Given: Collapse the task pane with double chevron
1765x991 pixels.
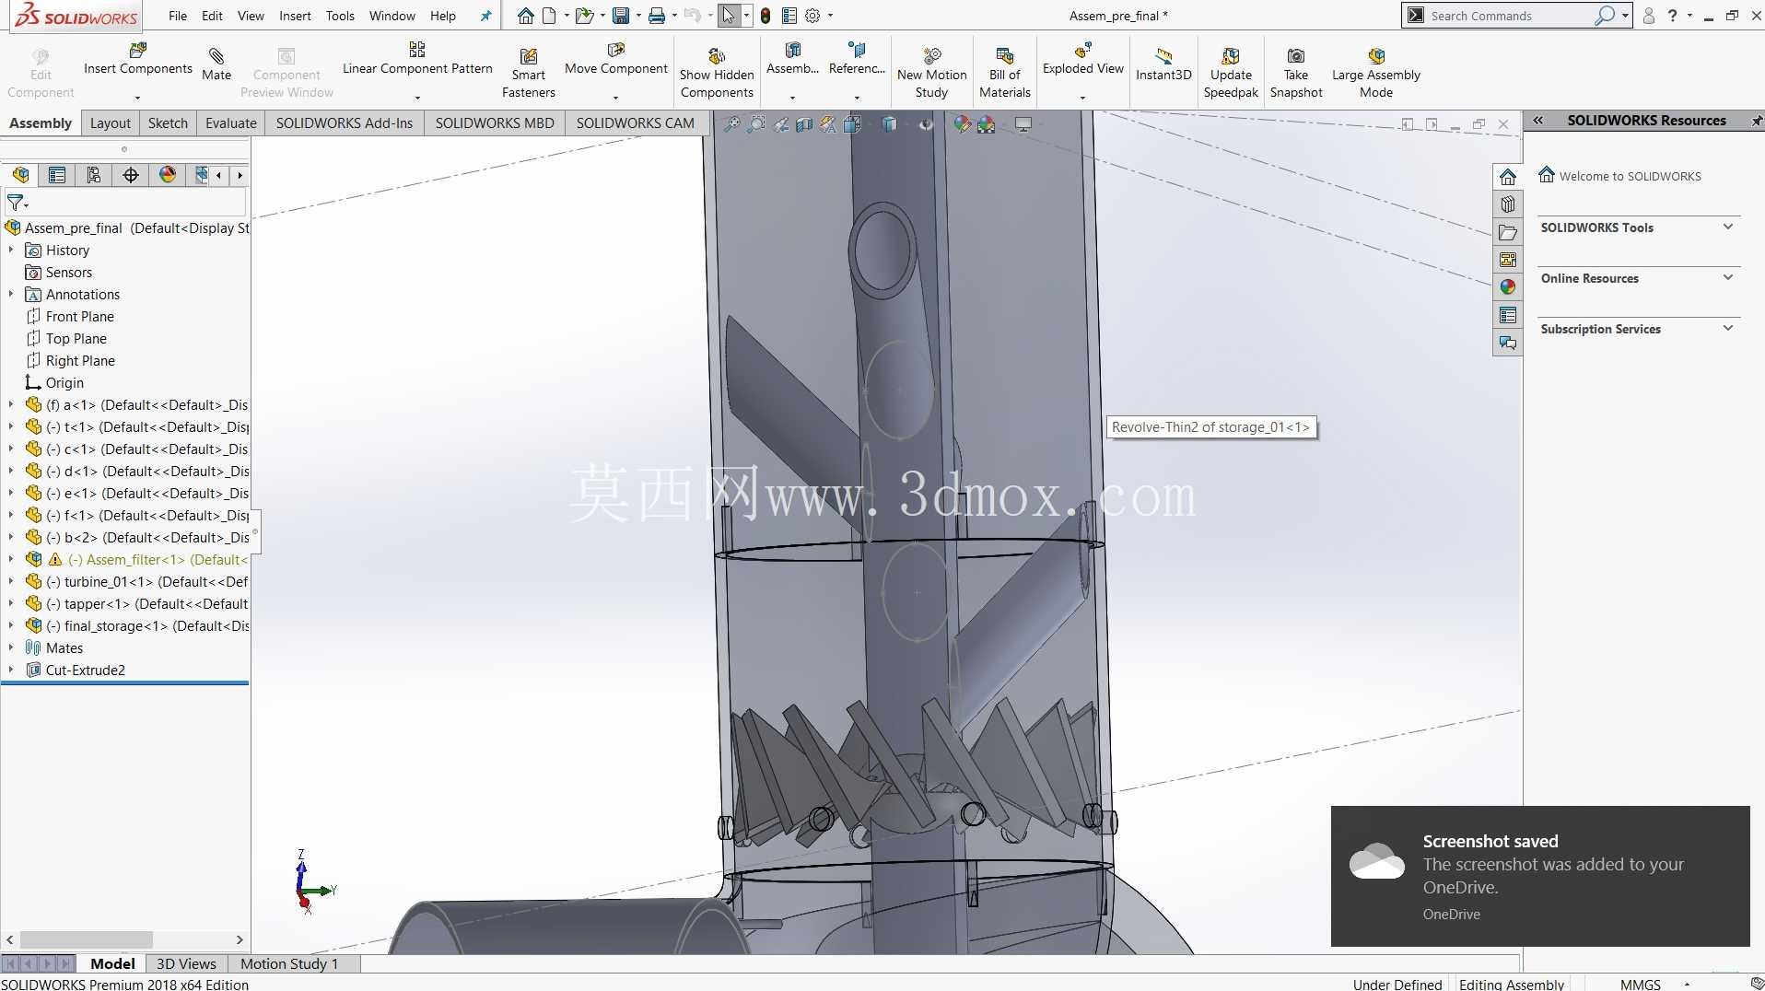Looking at the screenshot, I should [x=1537, y=121].
